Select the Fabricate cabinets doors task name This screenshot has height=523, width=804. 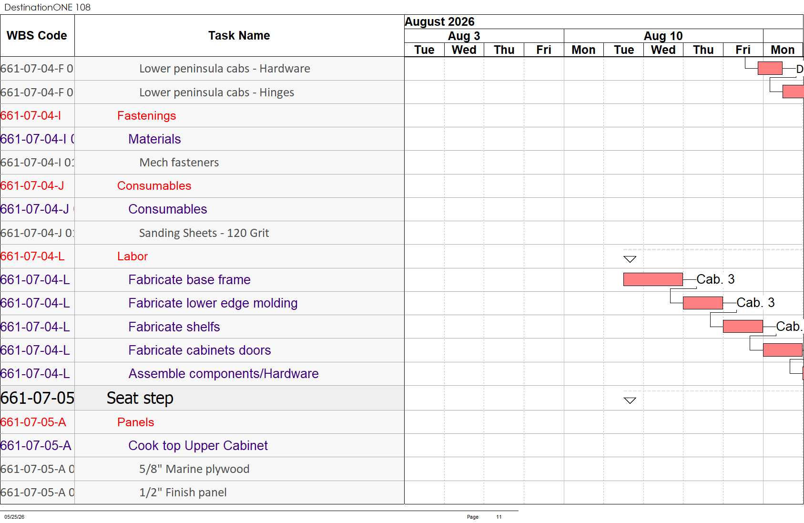pos(200,350)
